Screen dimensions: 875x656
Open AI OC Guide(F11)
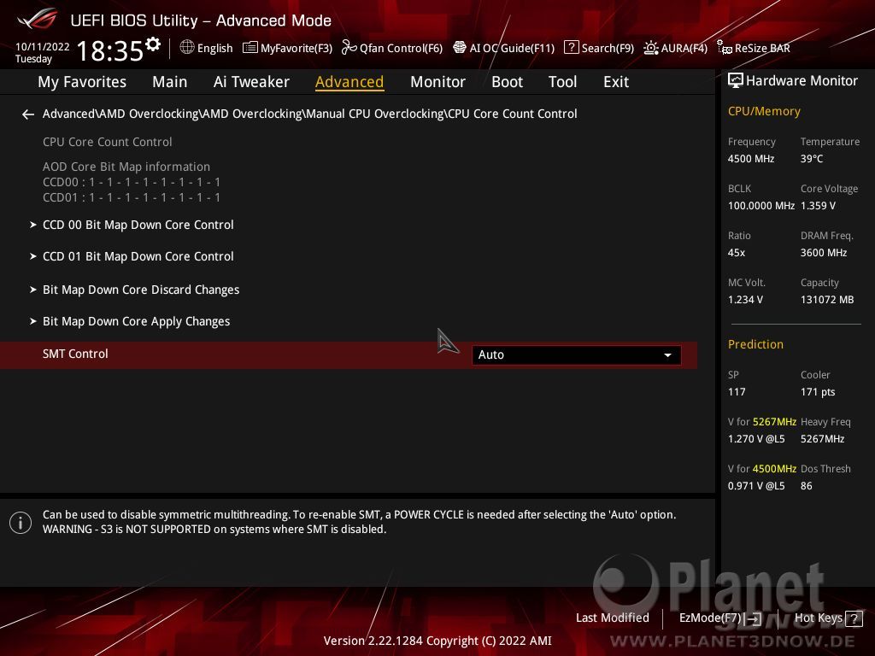coord(504,48)
